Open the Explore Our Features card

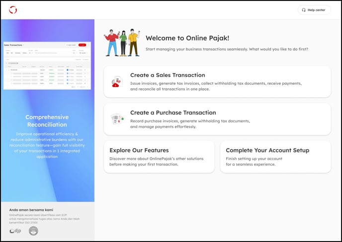(x=159, y=157)
